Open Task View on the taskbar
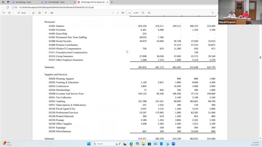The image size is (262, 147). coord(125,144)
